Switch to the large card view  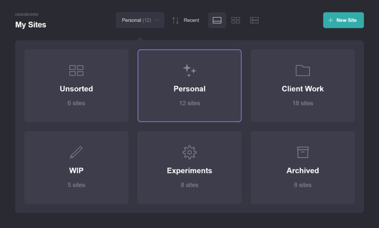[x=217, y=20]
